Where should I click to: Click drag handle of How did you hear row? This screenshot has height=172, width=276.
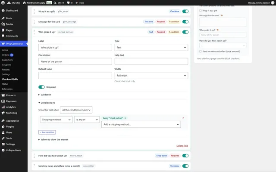pos(34,156)
